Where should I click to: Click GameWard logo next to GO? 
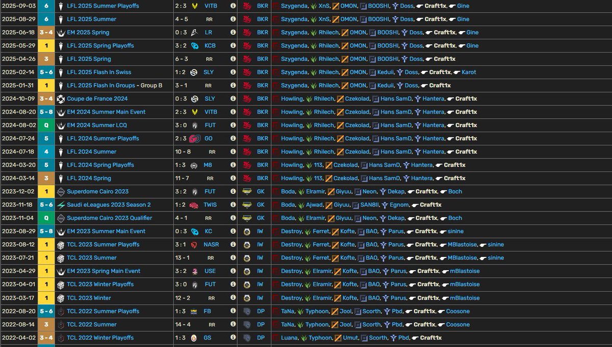click(194, 138)
